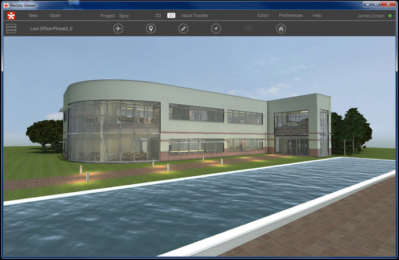Click the Revizto red logo icon
Screen dimensions: 399x260
coord(11,16)
